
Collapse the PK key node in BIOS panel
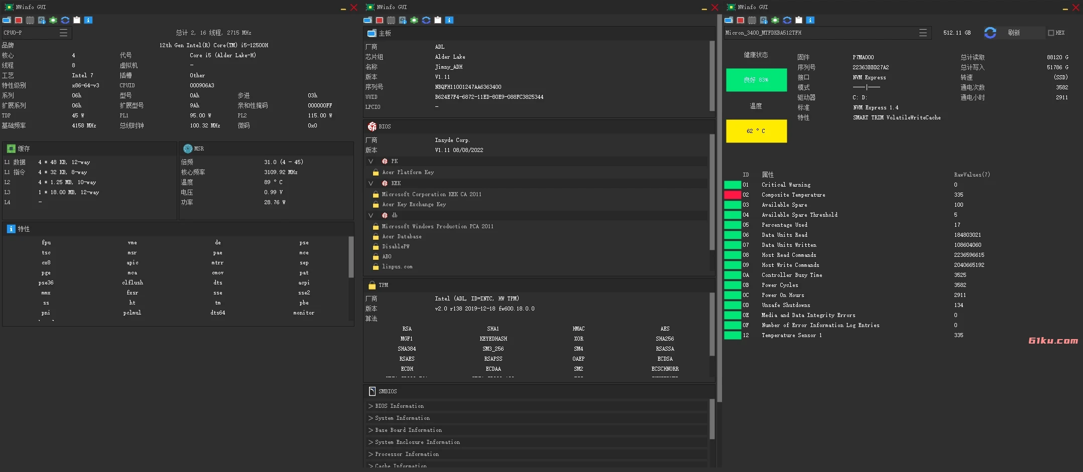click(371, 161)
